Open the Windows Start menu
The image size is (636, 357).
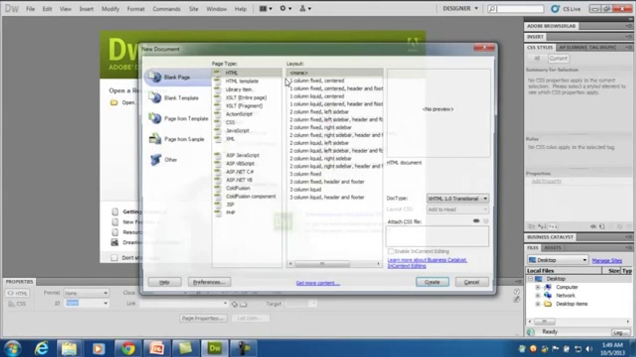coord(12,348)
